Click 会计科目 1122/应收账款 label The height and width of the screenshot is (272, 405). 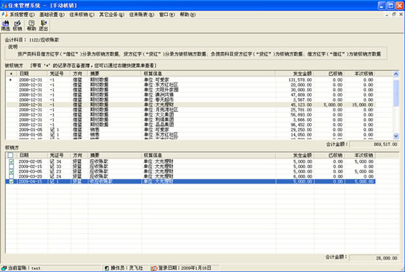click(x=32, y=40)
